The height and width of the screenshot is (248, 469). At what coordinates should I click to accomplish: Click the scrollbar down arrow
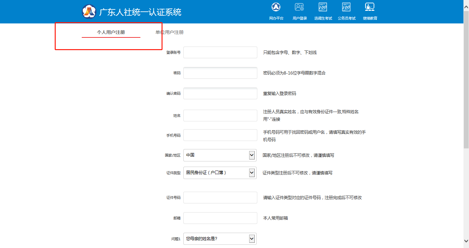[466, 241]
